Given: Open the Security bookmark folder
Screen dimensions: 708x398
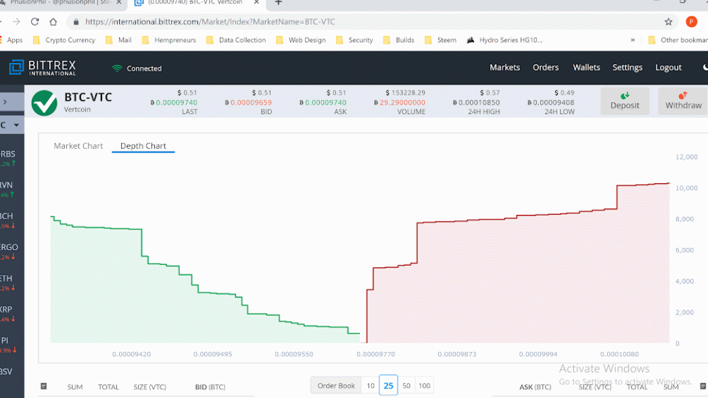Looking at the screenshot, I should point(354,40).
